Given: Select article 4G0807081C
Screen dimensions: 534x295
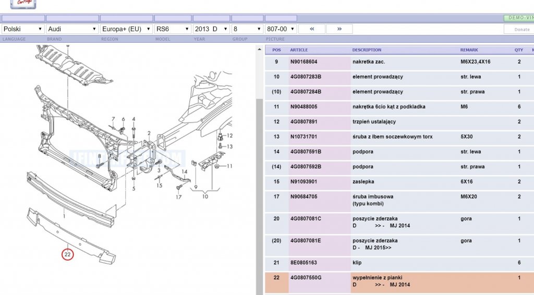Looking at the screenshot, I should pyautogui.click(x=306, y=218).
